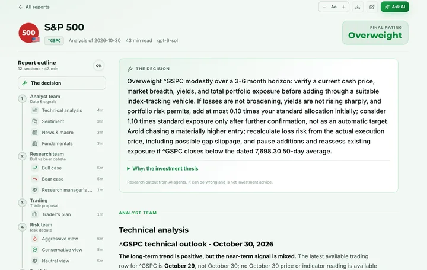Viewport: 427px width, 270px height.
Task: Click the News & macro newspaper icon
Action: click(x=34, y=133)
